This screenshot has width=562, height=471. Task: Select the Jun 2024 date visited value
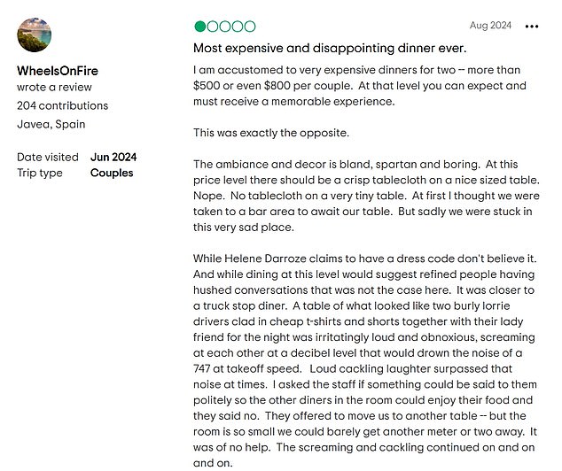point(113,157)
